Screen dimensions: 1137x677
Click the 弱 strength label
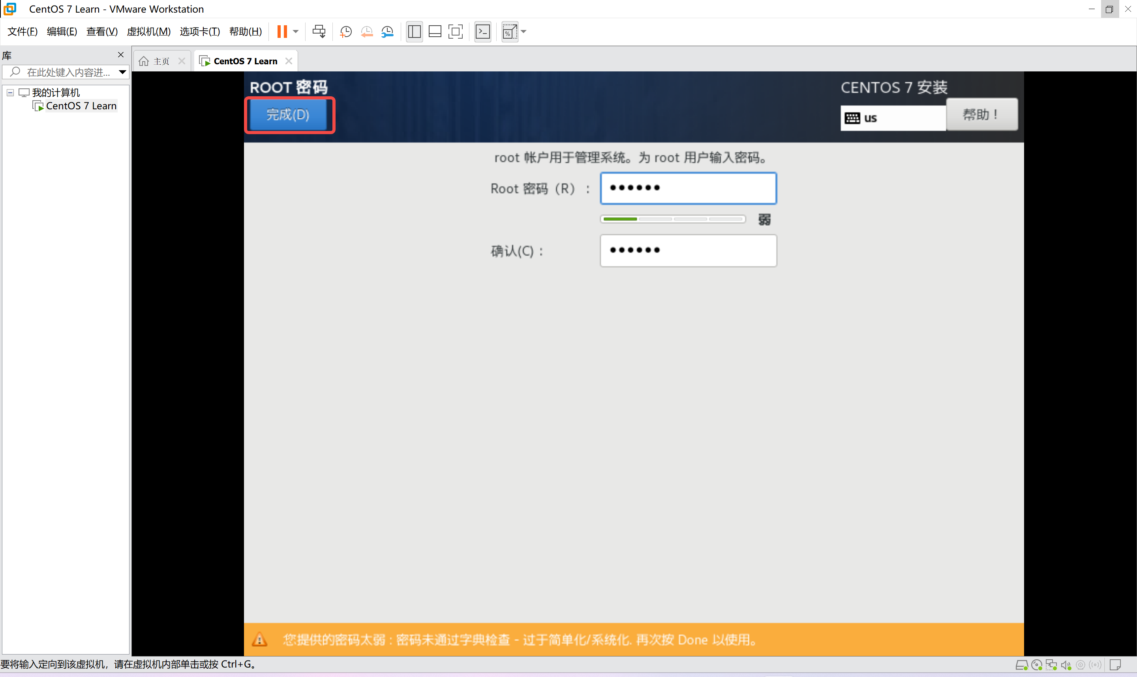click(764, 219)
